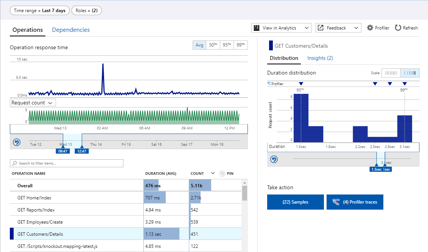Select the linear scale option
Viewport: 428px width, 252px height.
click(x=391, y=73)
